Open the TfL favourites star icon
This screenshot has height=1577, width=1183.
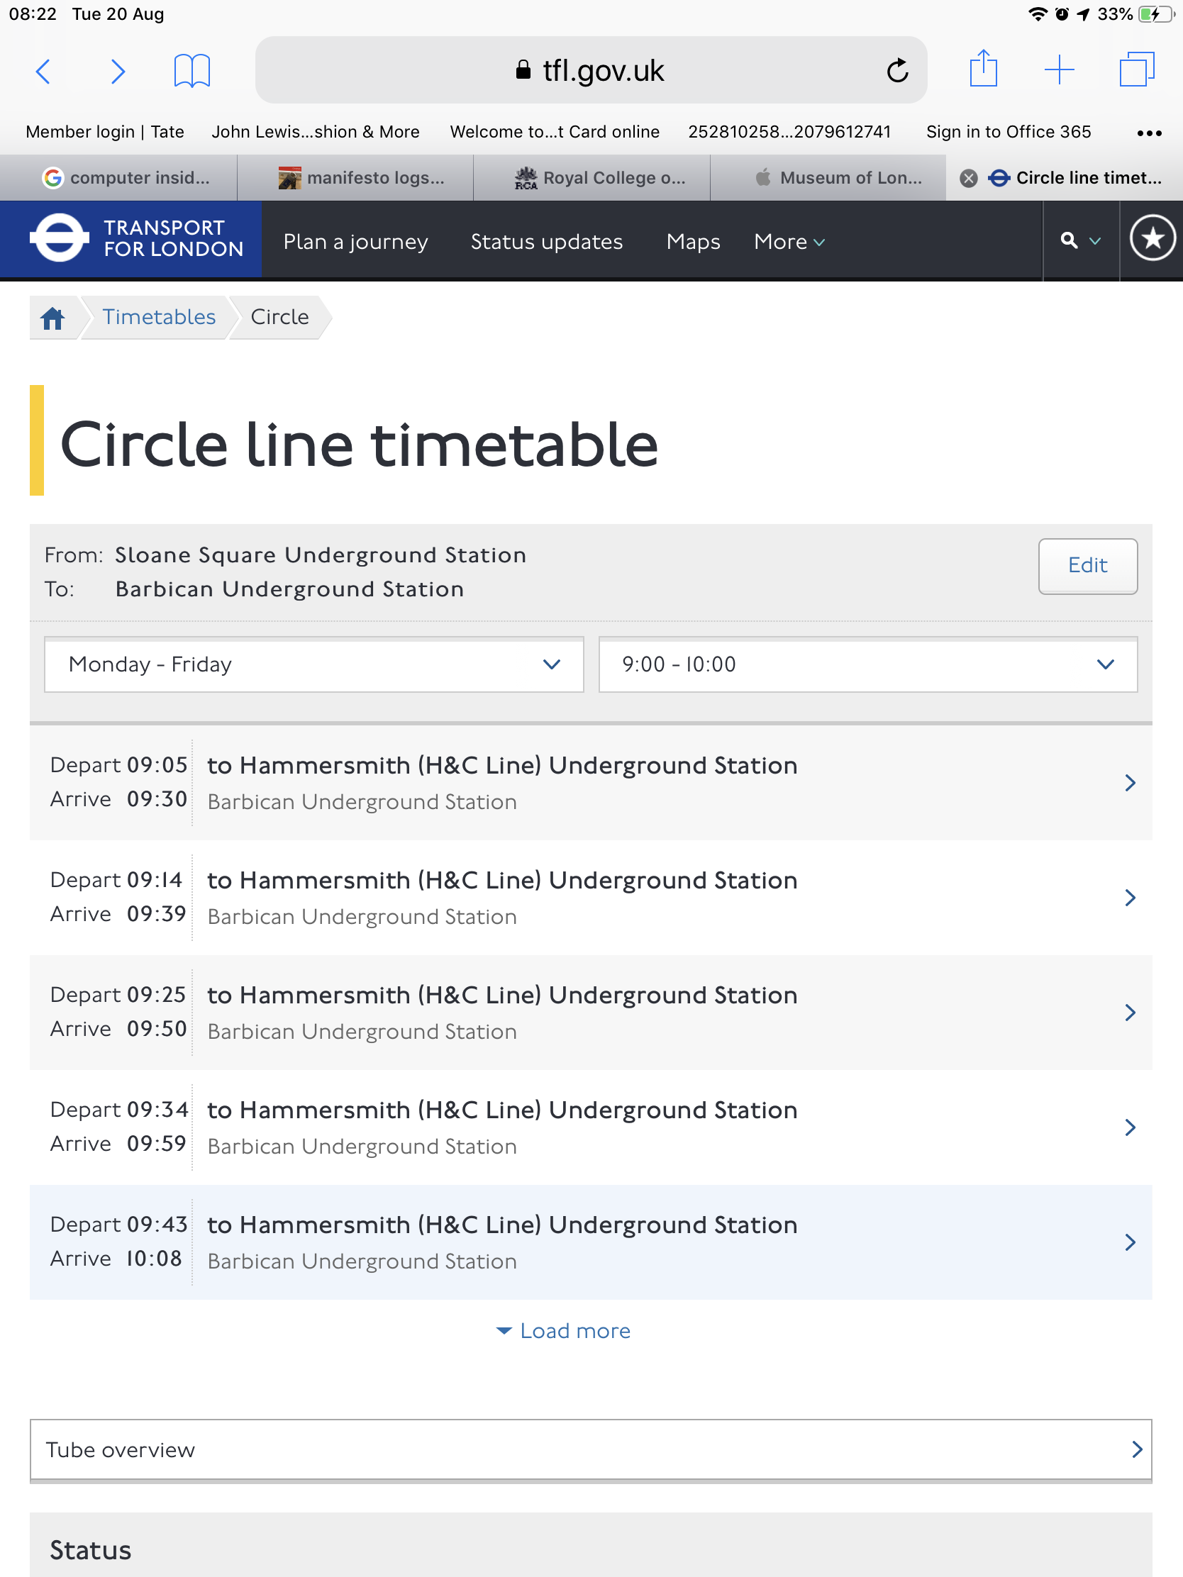[1152, 239]
